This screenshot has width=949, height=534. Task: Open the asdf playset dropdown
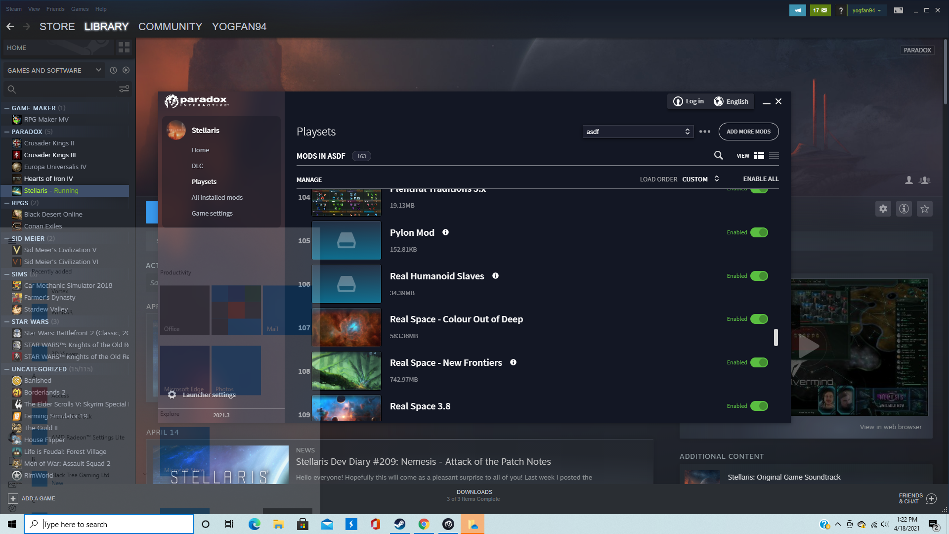coord(638,132)
